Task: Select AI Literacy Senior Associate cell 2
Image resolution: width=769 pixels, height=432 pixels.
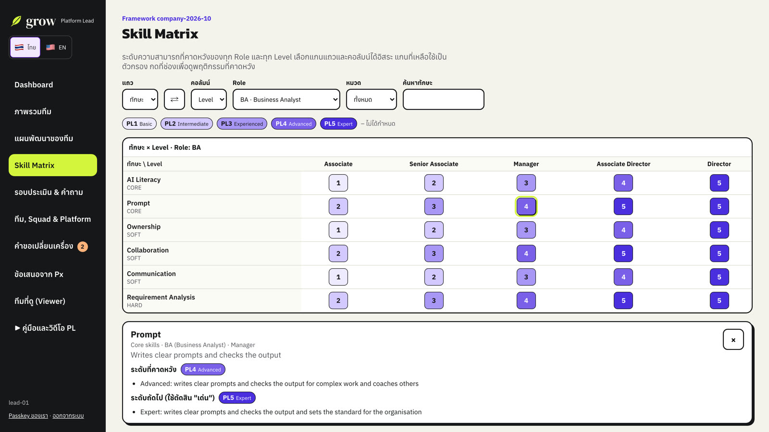Action: tap(434, 183)
